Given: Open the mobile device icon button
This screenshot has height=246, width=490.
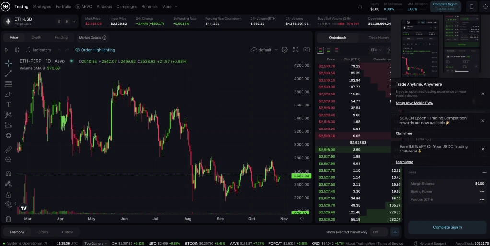Looking at the screenshot, I should 472,6.
